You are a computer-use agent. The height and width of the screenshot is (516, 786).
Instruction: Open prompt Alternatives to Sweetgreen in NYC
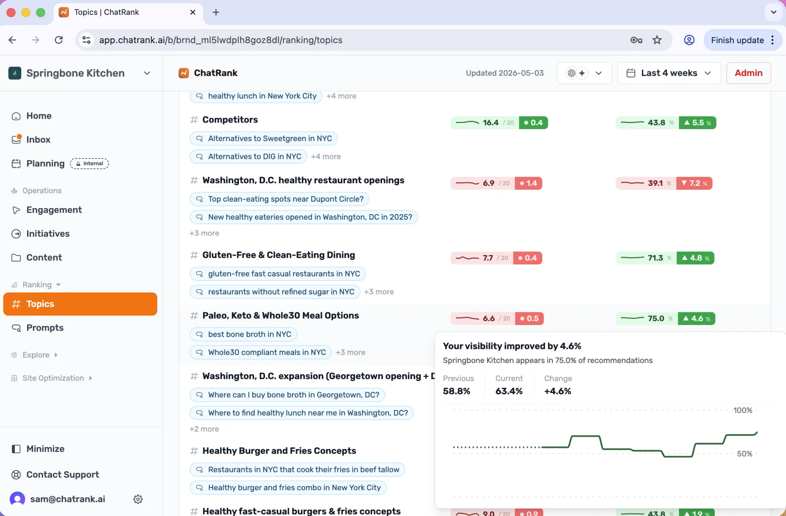263,138
